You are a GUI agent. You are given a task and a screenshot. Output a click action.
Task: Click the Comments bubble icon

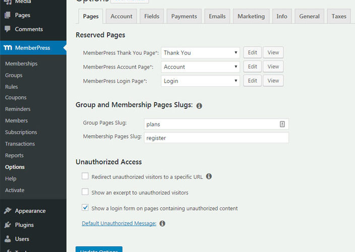[x=8, y=29]
